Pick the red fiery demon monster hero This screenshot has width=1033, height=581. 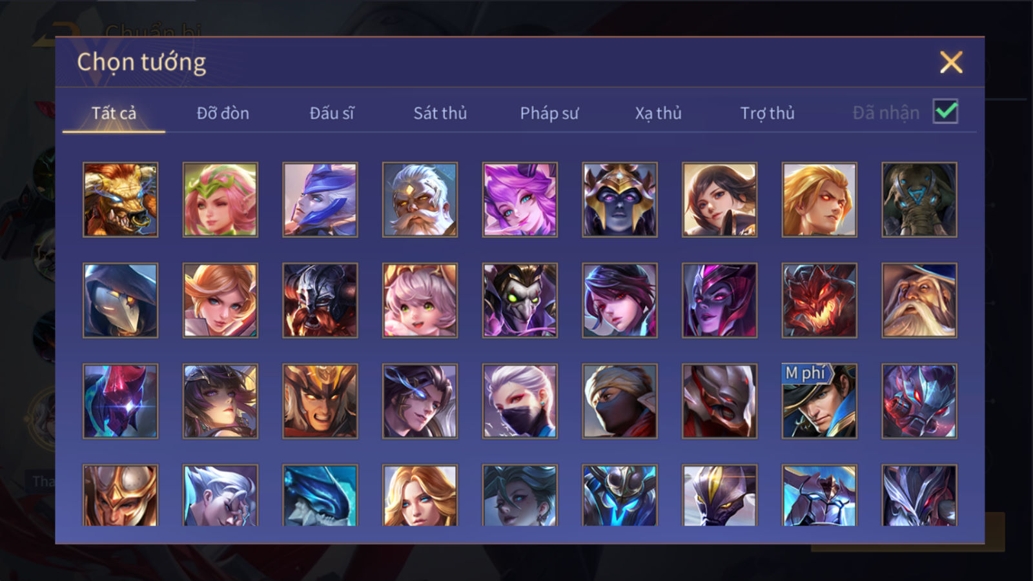pyautogui.click(x=819, y=300)
